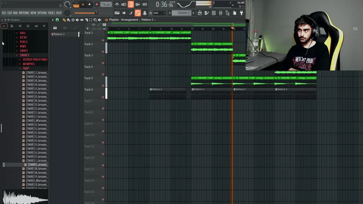Viewport: 363px width, 204px height.
Task: Mute Track 5 with its toggle dot
Action: (103, 86)
